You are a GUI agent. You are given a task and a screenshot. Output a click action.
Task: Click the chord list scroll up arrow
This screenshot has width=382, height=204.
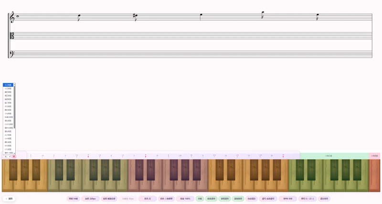[14, 84]
